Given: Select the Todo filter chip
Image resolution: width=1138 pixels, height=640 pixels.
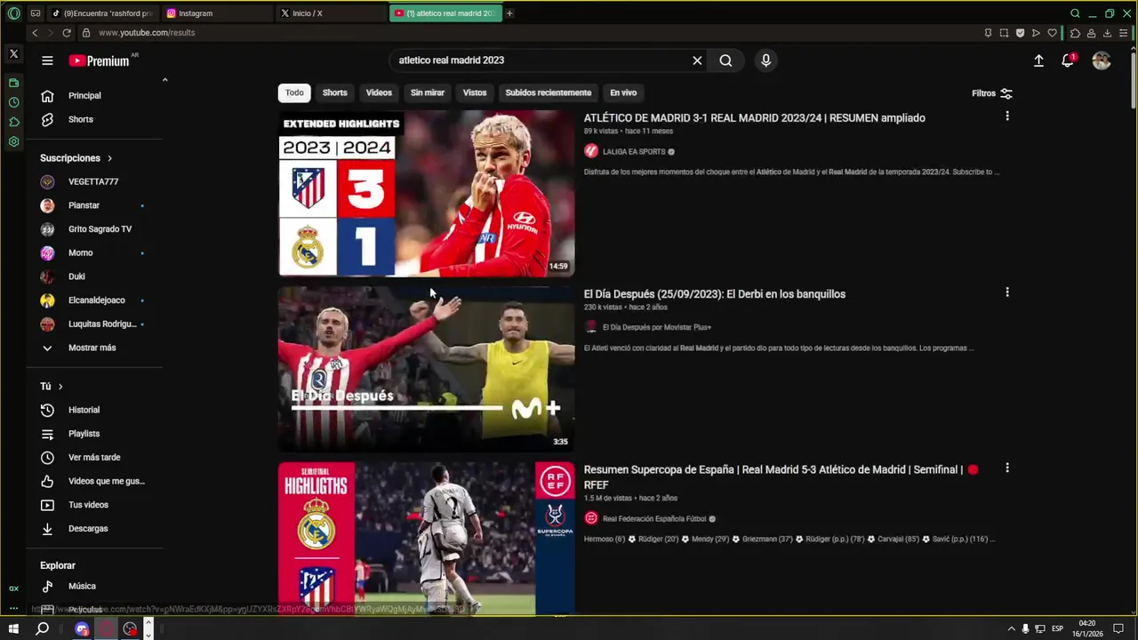Looking at the screenshot, I should (294, 92).
